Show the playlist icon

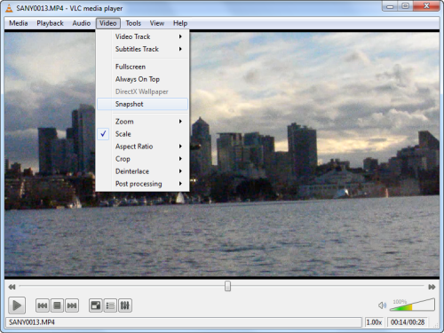[110, 305]
